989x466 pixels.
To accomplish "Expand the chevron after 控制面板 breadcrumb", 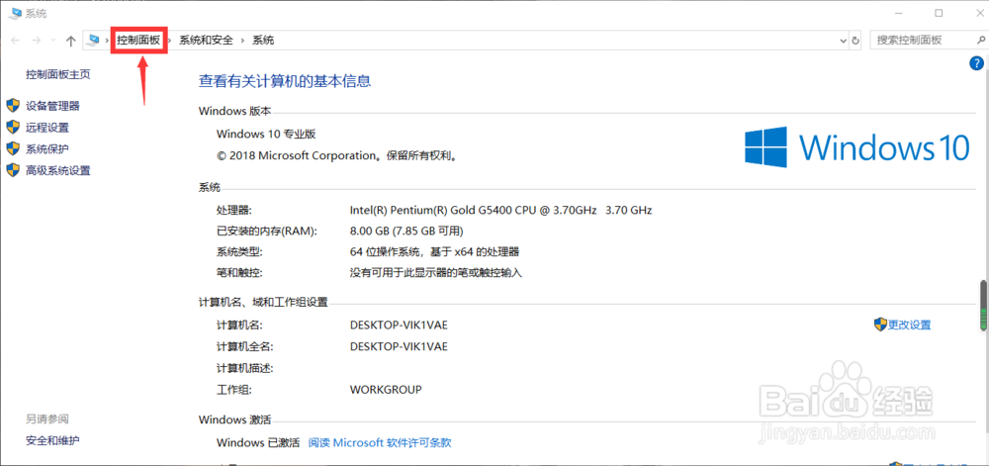I will (170, 41).
